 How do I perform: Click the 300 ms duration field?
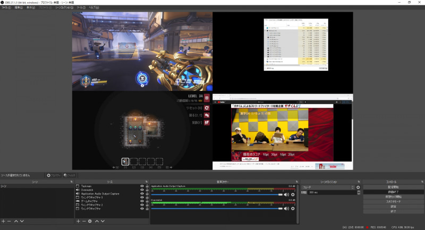[332, 192]
